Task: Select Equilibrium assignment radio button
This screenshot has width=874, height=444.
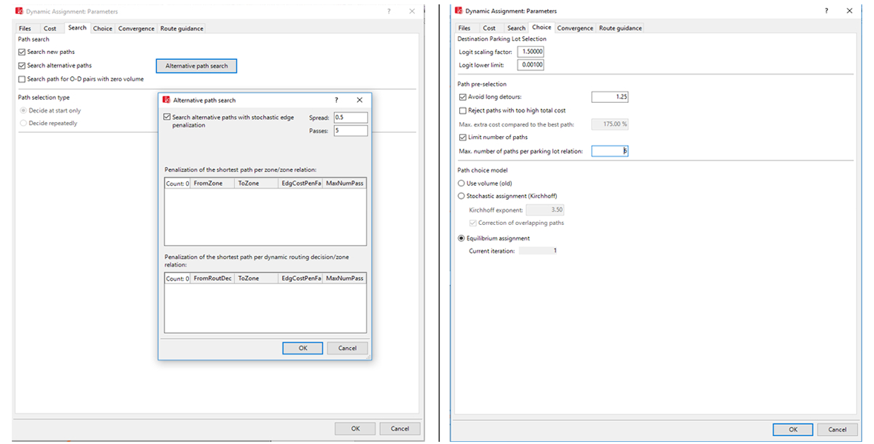Action: tap(461, 238)
